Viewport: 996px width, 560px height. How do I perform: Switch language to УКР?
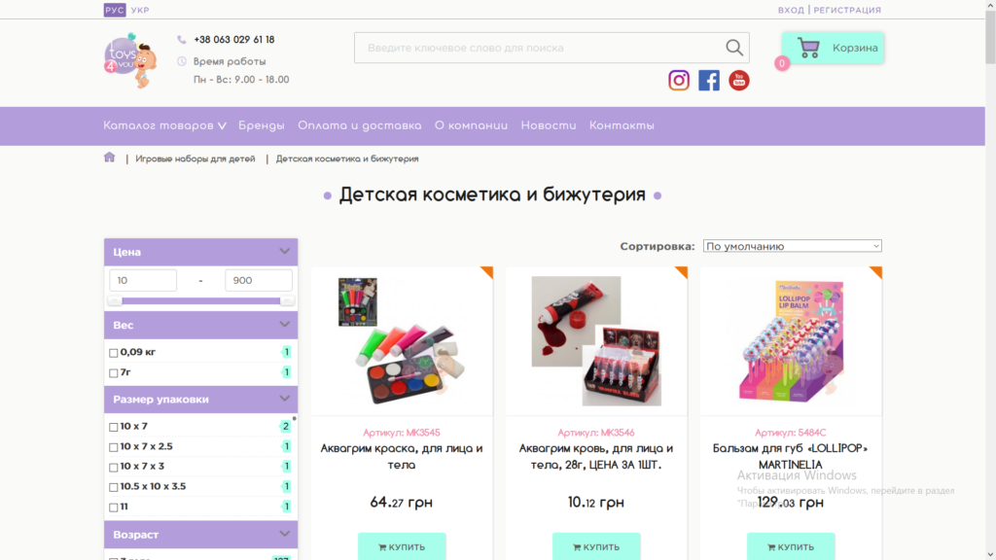[x=140, y=11]
